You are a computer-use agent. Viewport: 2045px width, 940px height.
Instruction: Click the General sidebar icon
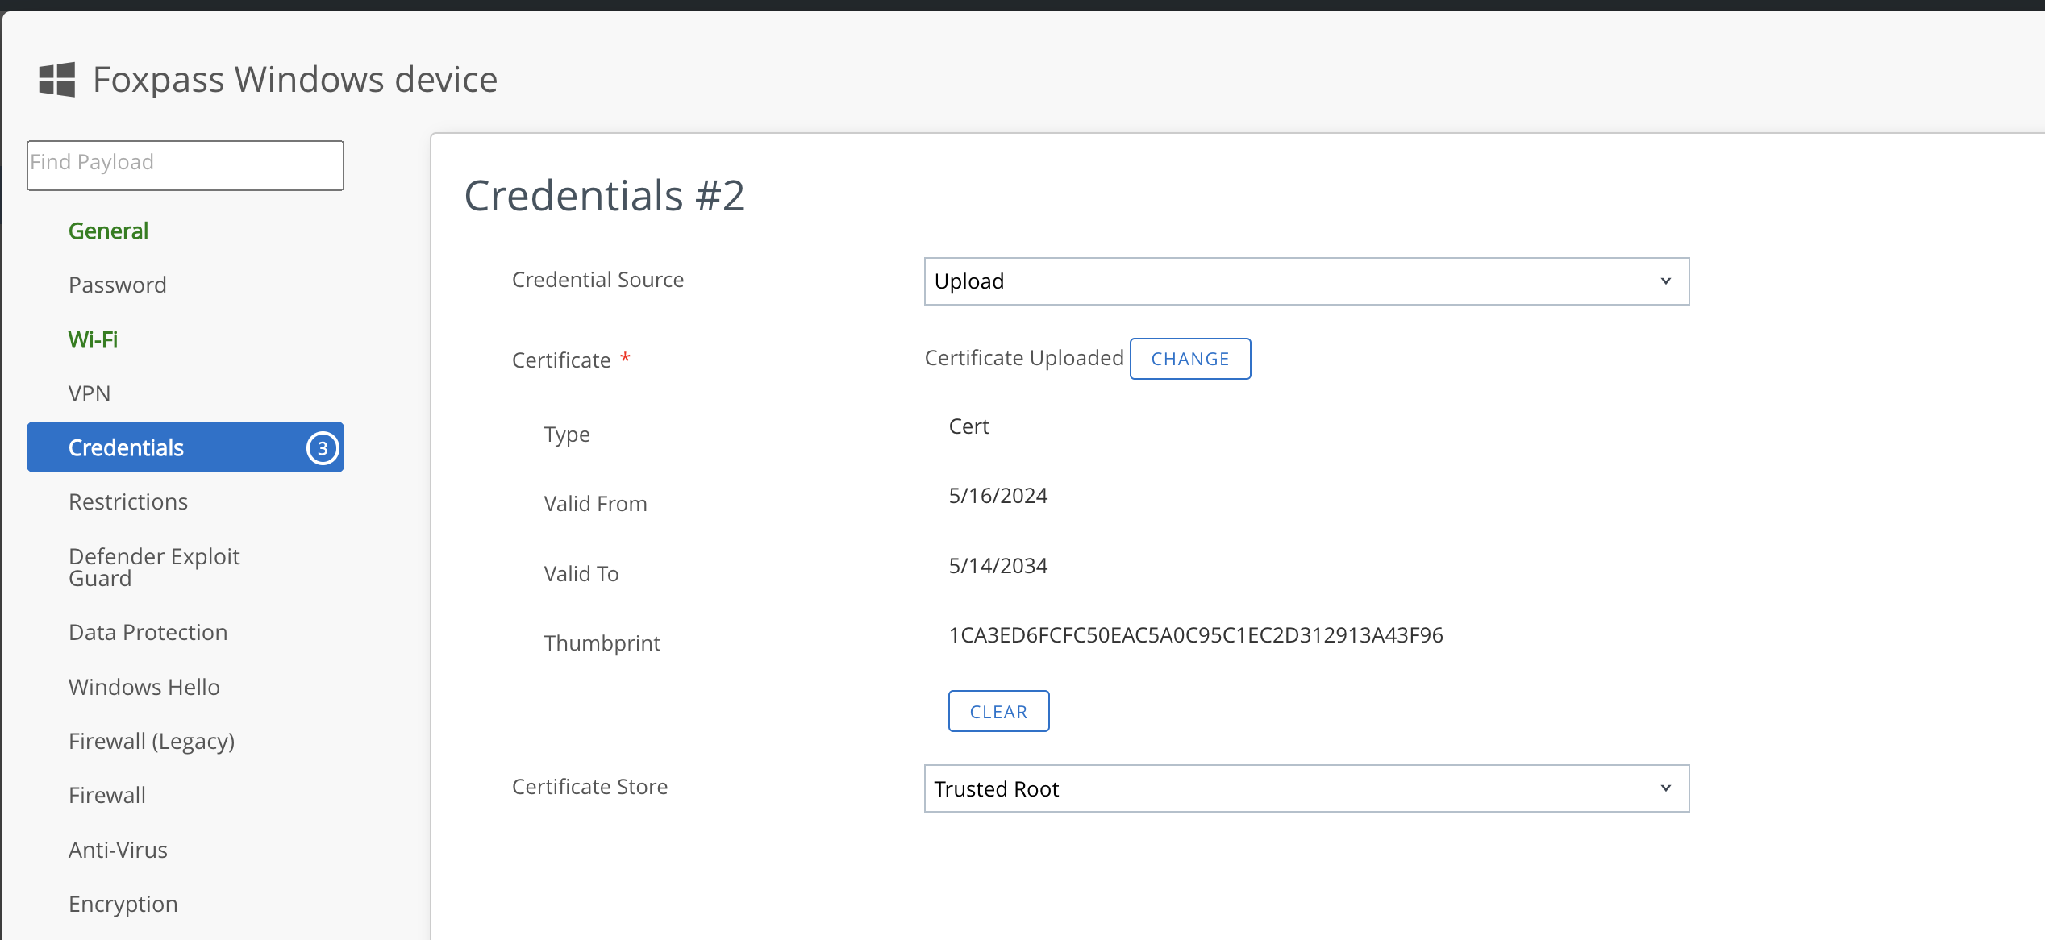click(108, 230)
